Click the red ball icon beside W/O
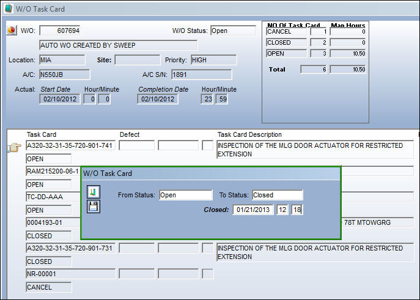This screenshot has width=420, height=300. point(11,30)
